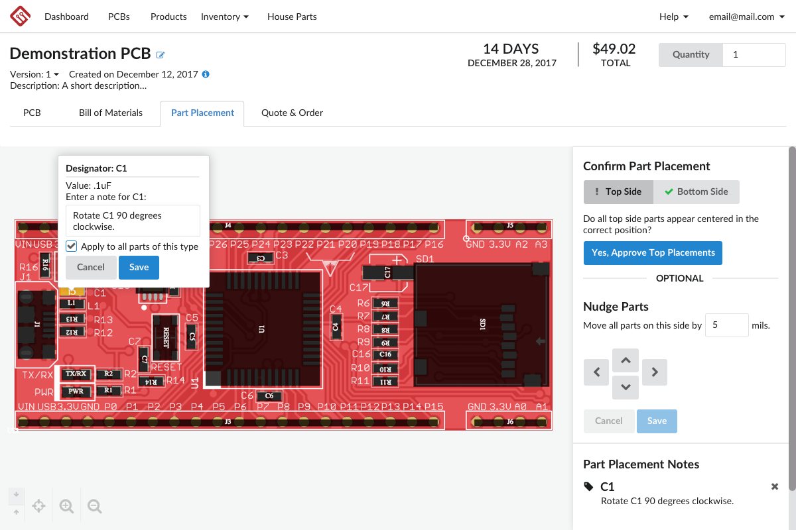Remove the C1 placement note with the X
Screen dimensions: 796x530
coord(774,486)
